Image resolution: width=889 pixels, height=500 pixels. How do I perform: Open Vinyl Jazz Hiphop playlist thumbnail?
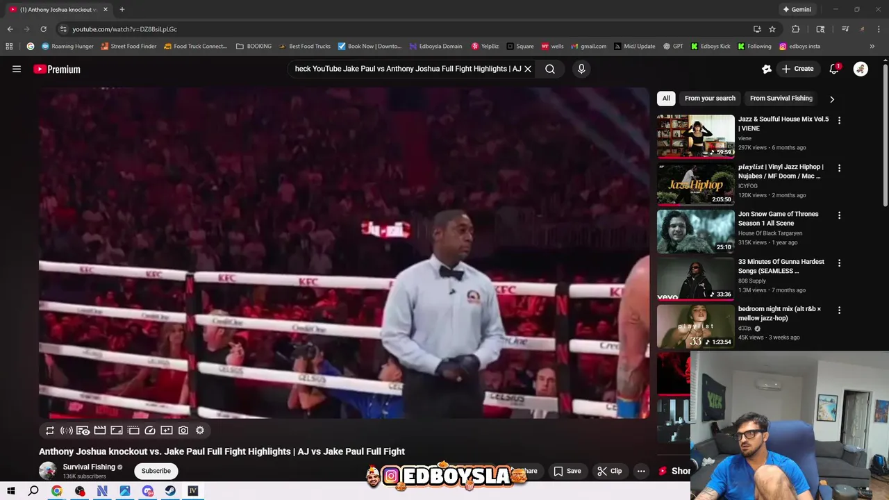pyautogui.click(x=695, y=183)
